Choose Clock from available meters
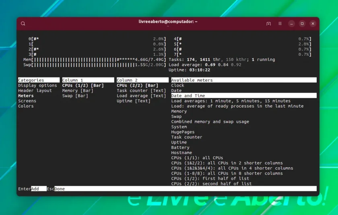 (x=178, y=85)
